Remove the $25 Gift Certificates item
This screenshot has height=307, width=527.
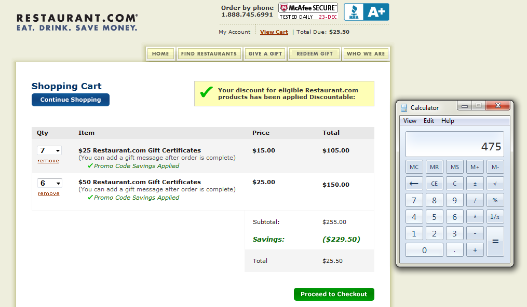coord(48,161)
